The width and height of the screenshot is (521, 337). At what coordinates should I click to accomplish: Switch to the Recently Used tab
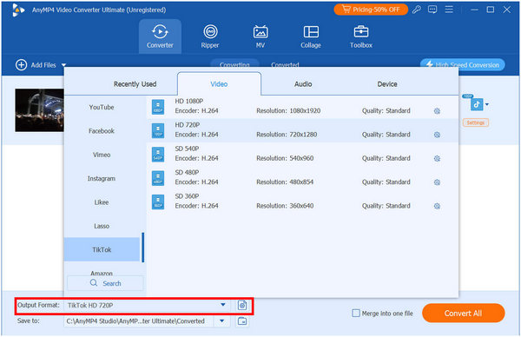pos(135,84)
